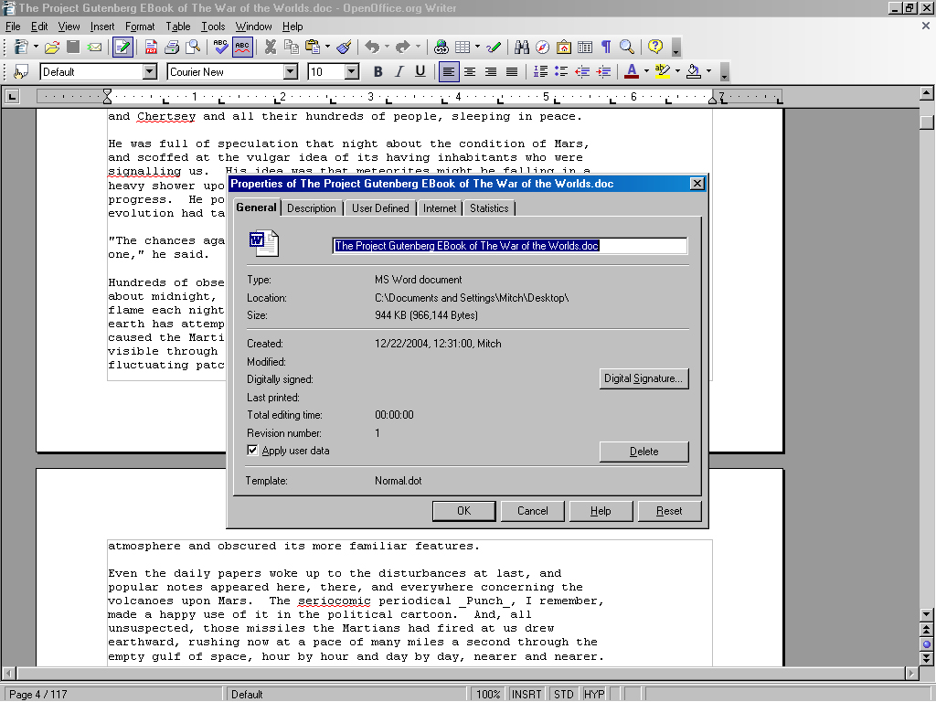This screenshot has width=936, height=702.
Task: Click the Print File Directly icon
Action: coord(172,47)
